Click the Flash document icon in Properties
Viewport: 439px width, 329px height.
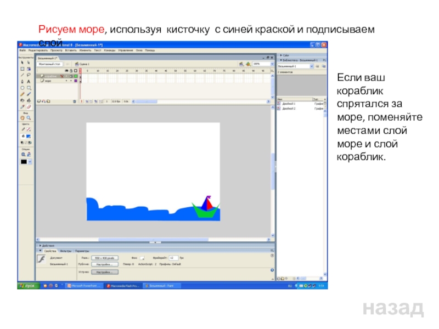point(42,259)
